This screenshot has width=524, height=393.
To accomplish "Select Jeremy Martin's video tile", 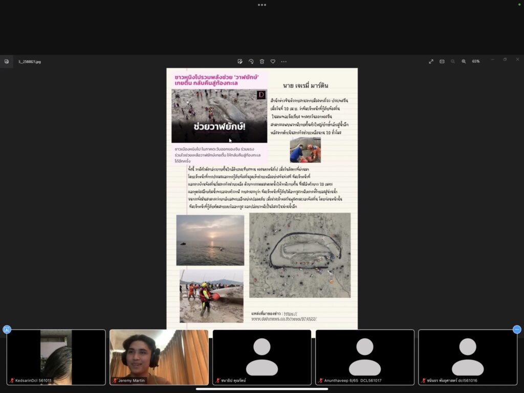I will [159, 357].
